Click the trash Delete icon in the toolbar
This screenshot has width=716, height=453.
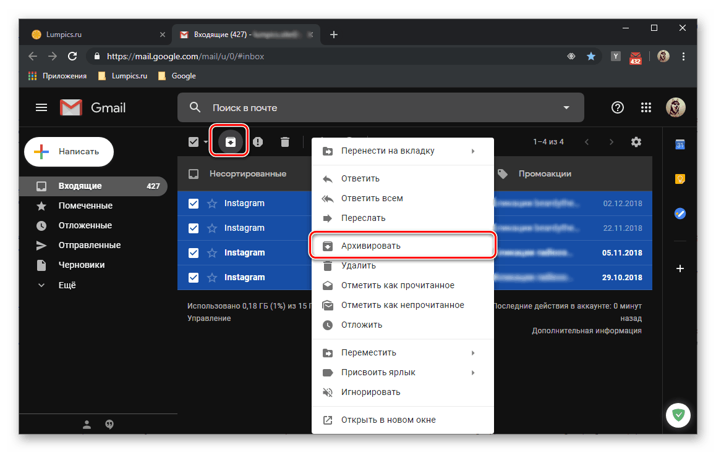pyautogui.click(x=284, y=142)
